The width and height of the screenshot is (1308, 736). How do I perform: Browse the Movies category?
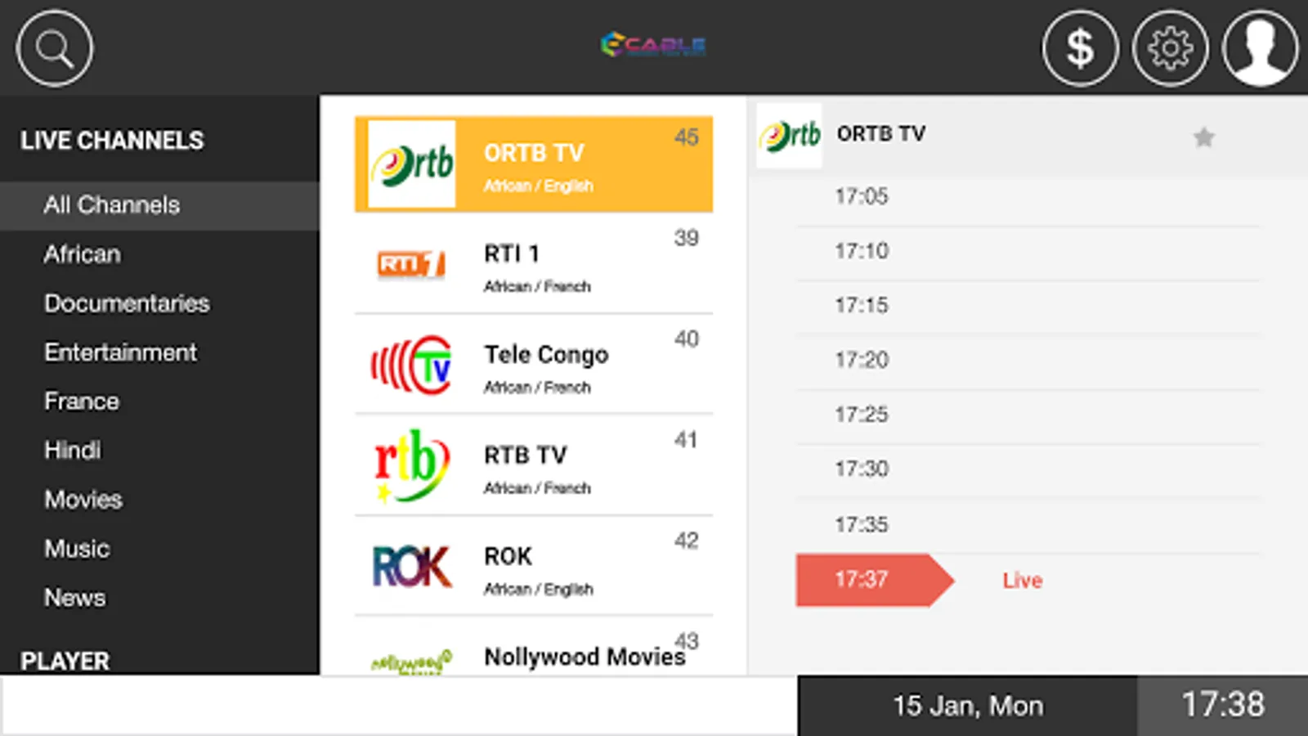pos(83,500)
